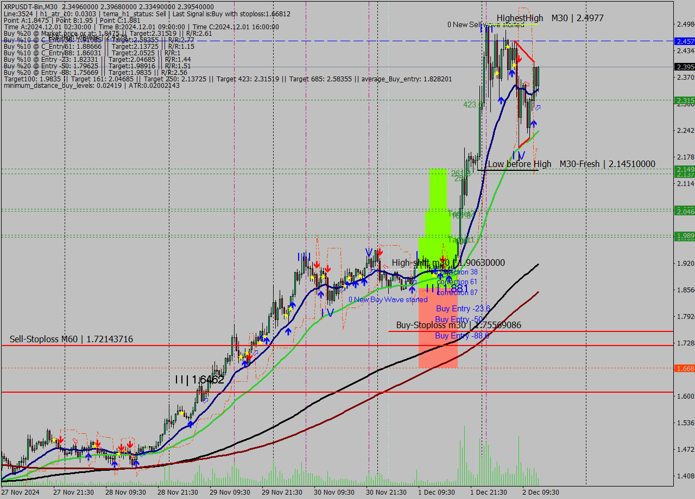The image size is (695, 499).
Task: Click the blue 2.457 price tag
Action: click(684, 41)
